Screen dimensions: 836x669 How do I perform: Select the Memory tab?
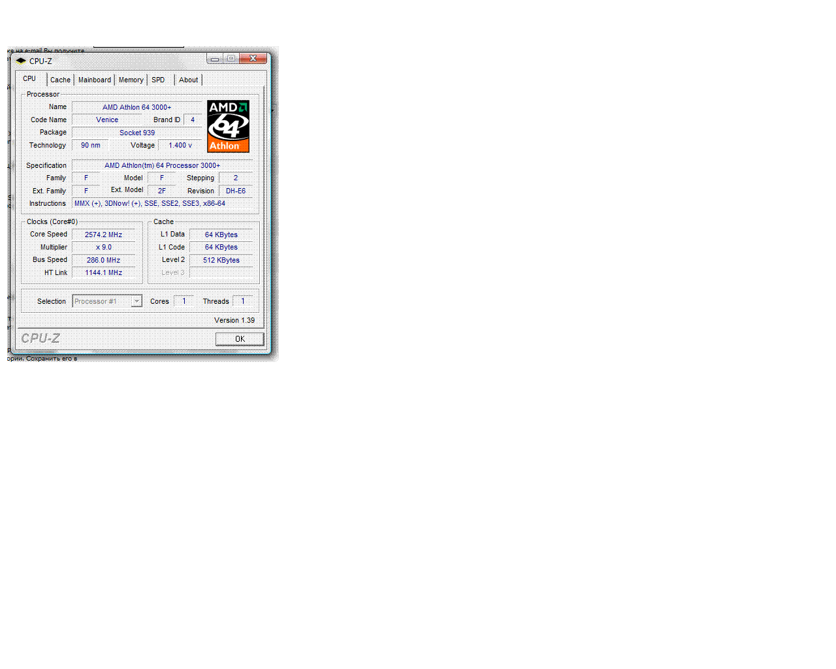tap(131, 80)
